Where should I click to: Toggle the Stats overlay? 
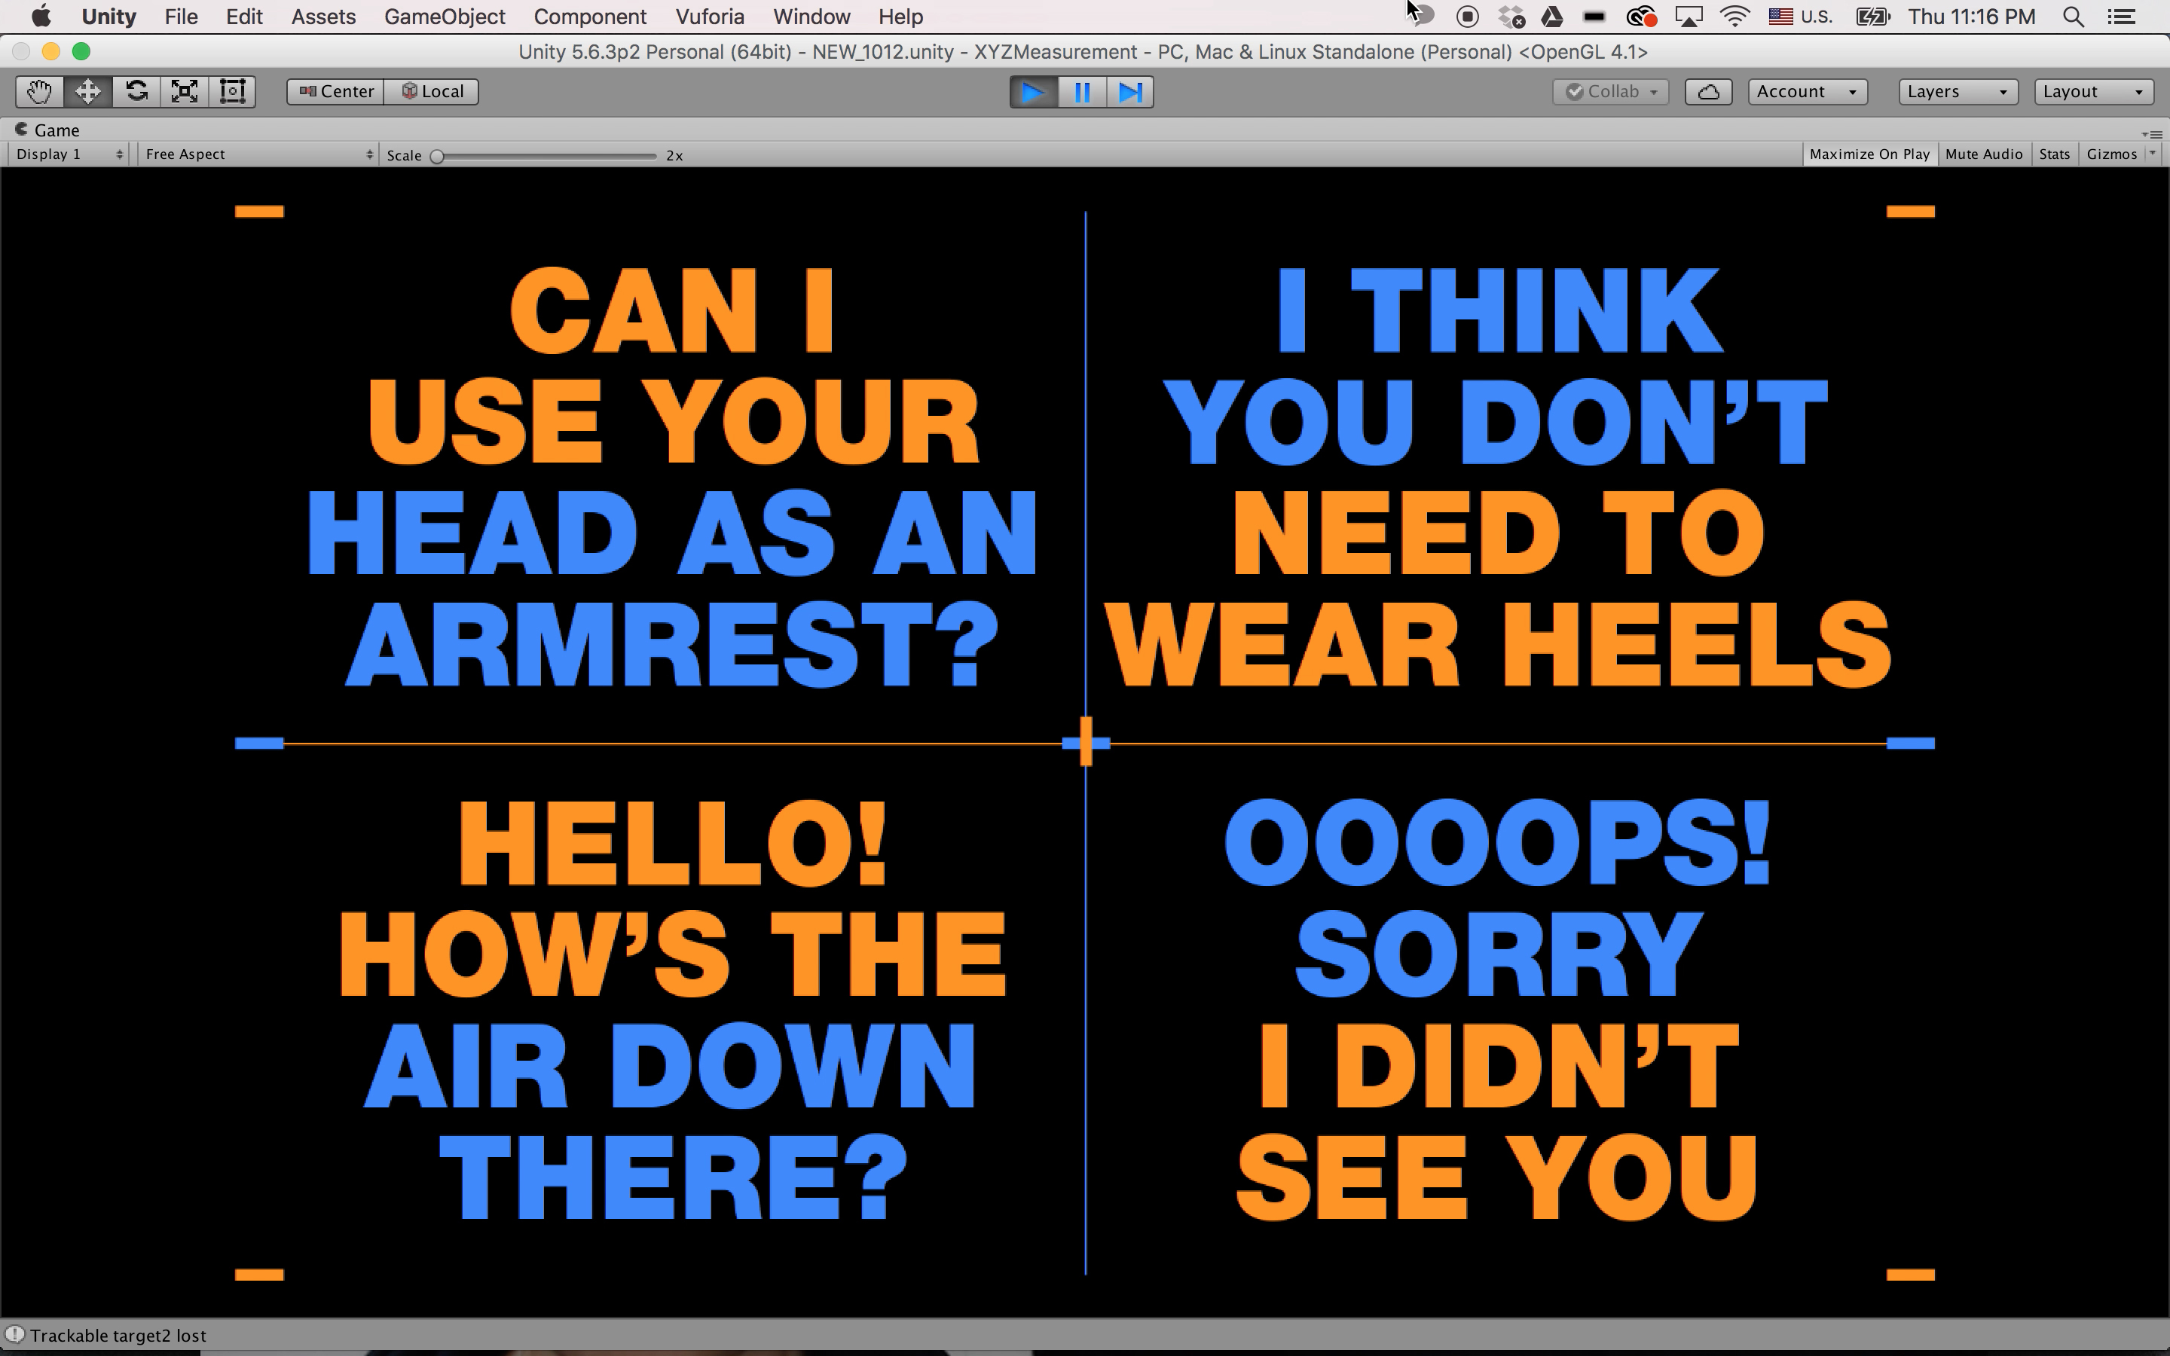pyautogui.click(x=2054, y=154)
